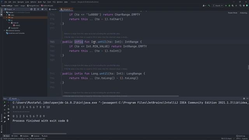
Task: Click the Up stack trace arrow in Run console
Action: [x=9, y=102]
